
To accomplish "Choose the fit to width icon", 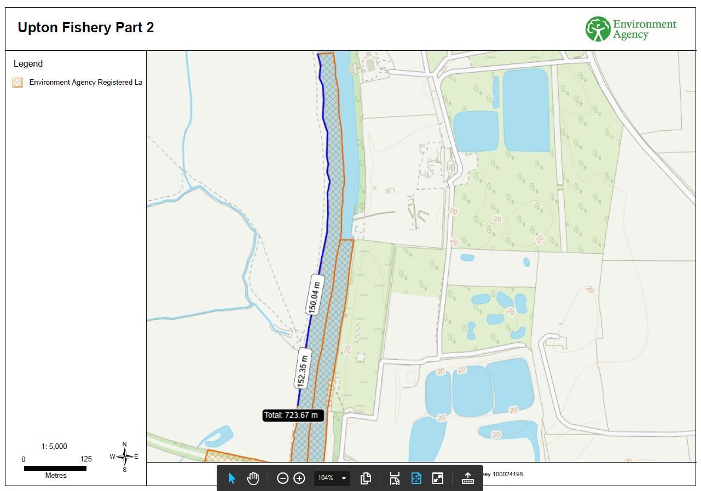I will (x=395, y=478).
